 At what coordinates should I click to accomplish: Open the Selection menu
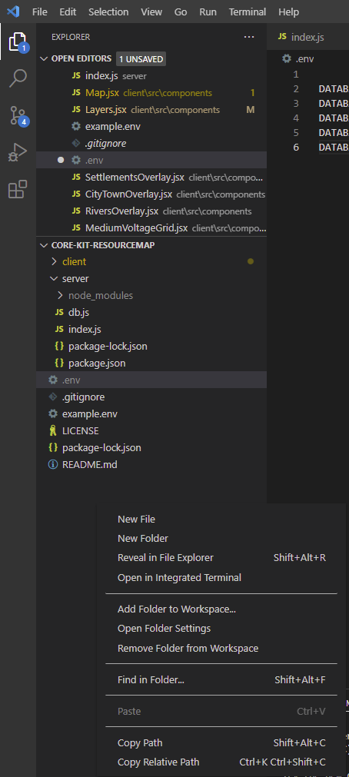[108, 12]
